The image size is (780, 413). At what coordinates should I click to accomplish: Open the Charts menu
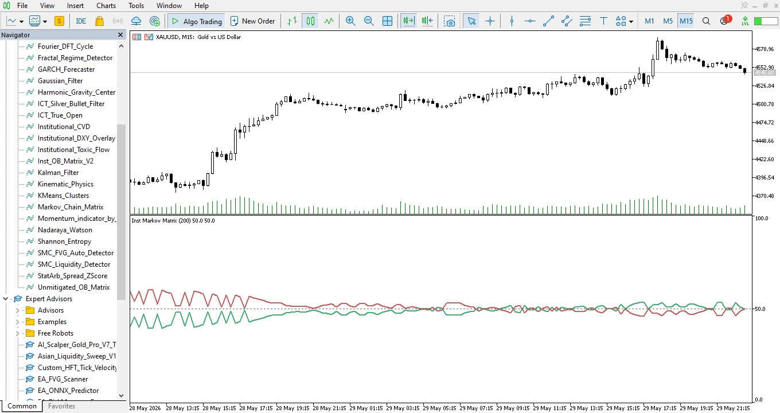pyautogui.click(x=106, y=6)
